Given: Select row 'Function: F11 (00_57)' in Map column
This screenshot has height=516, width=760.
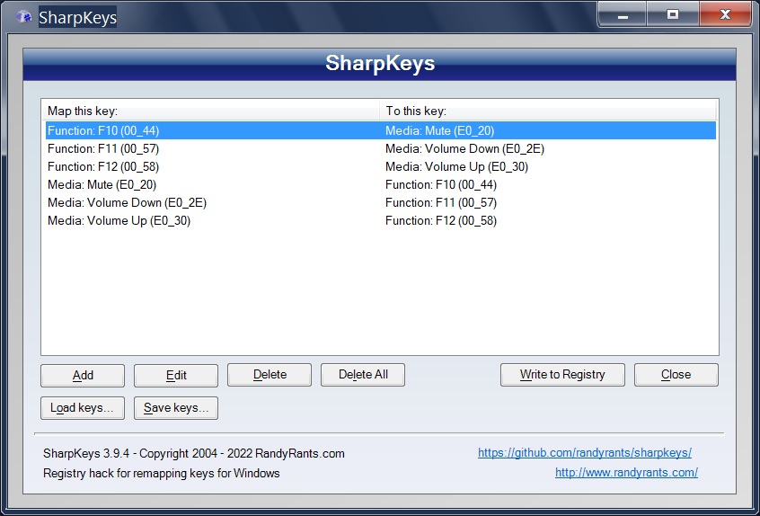Looking at the screenshot, I should pos(103,148).
